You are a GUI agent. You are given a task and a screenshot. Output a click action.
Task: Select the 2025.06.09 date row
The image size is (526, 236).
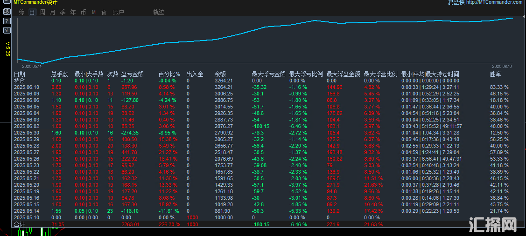coord(27,94)
